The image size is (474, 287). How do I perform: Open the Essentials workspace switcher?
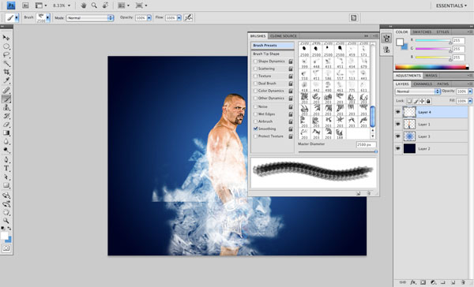451,6
